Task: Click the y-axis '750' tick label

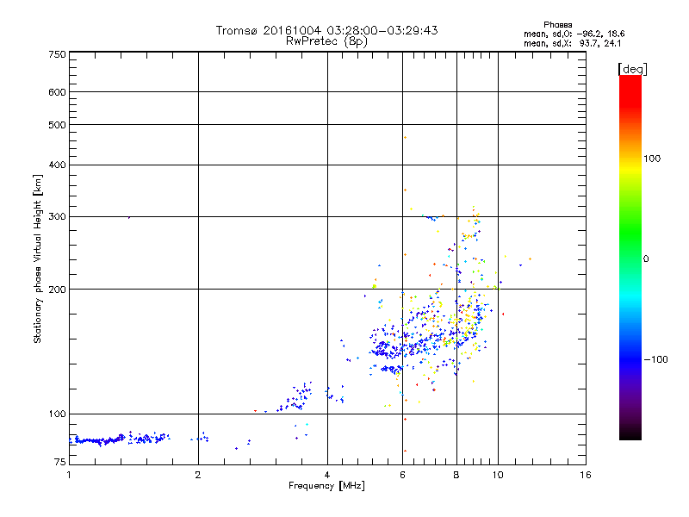Action: click(57, 54)
